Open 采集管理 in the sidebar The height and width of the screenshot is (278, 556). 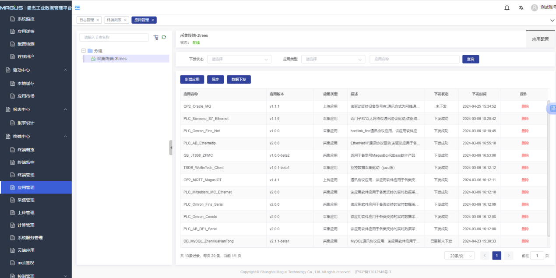(26, 200)
